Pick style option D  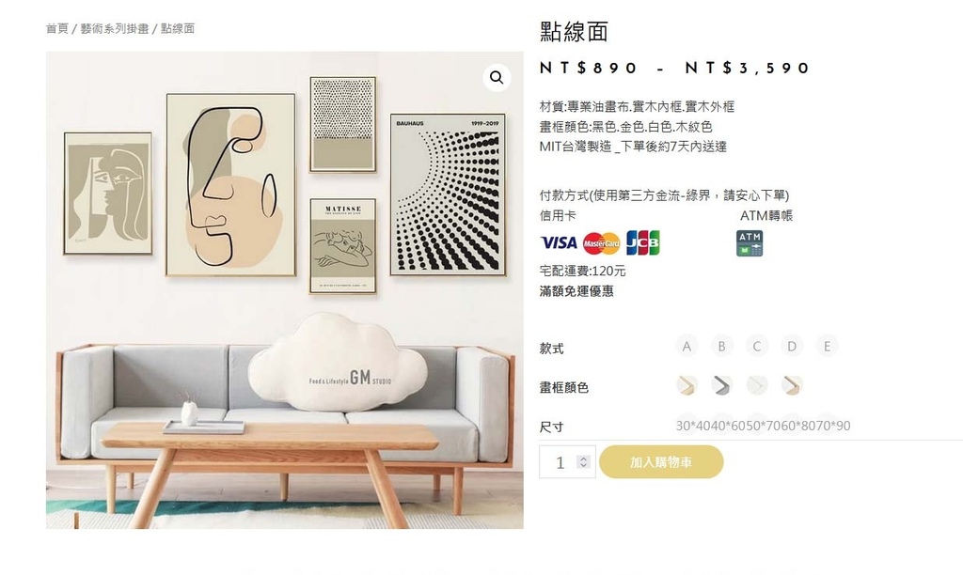tap(792, 346)
